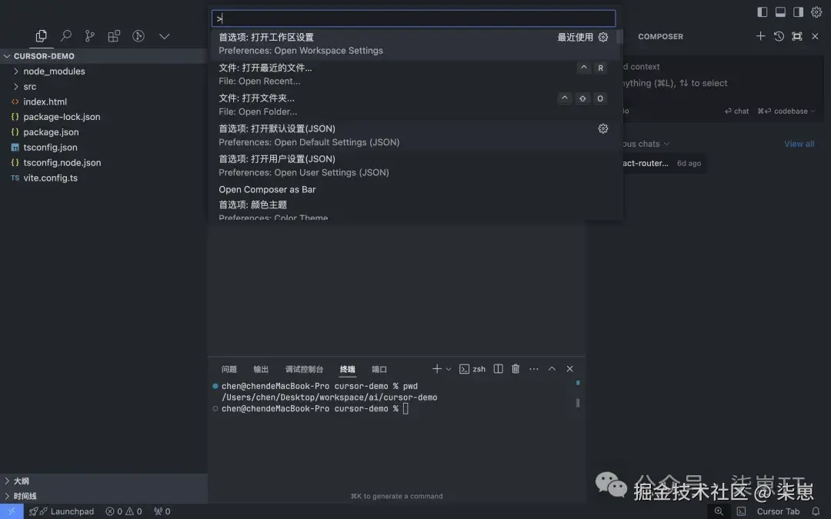The height and width of the screenshot is (519, 831).
Task: Toggle primary sidebar layout icon
Action: click(x=762, y=12)
